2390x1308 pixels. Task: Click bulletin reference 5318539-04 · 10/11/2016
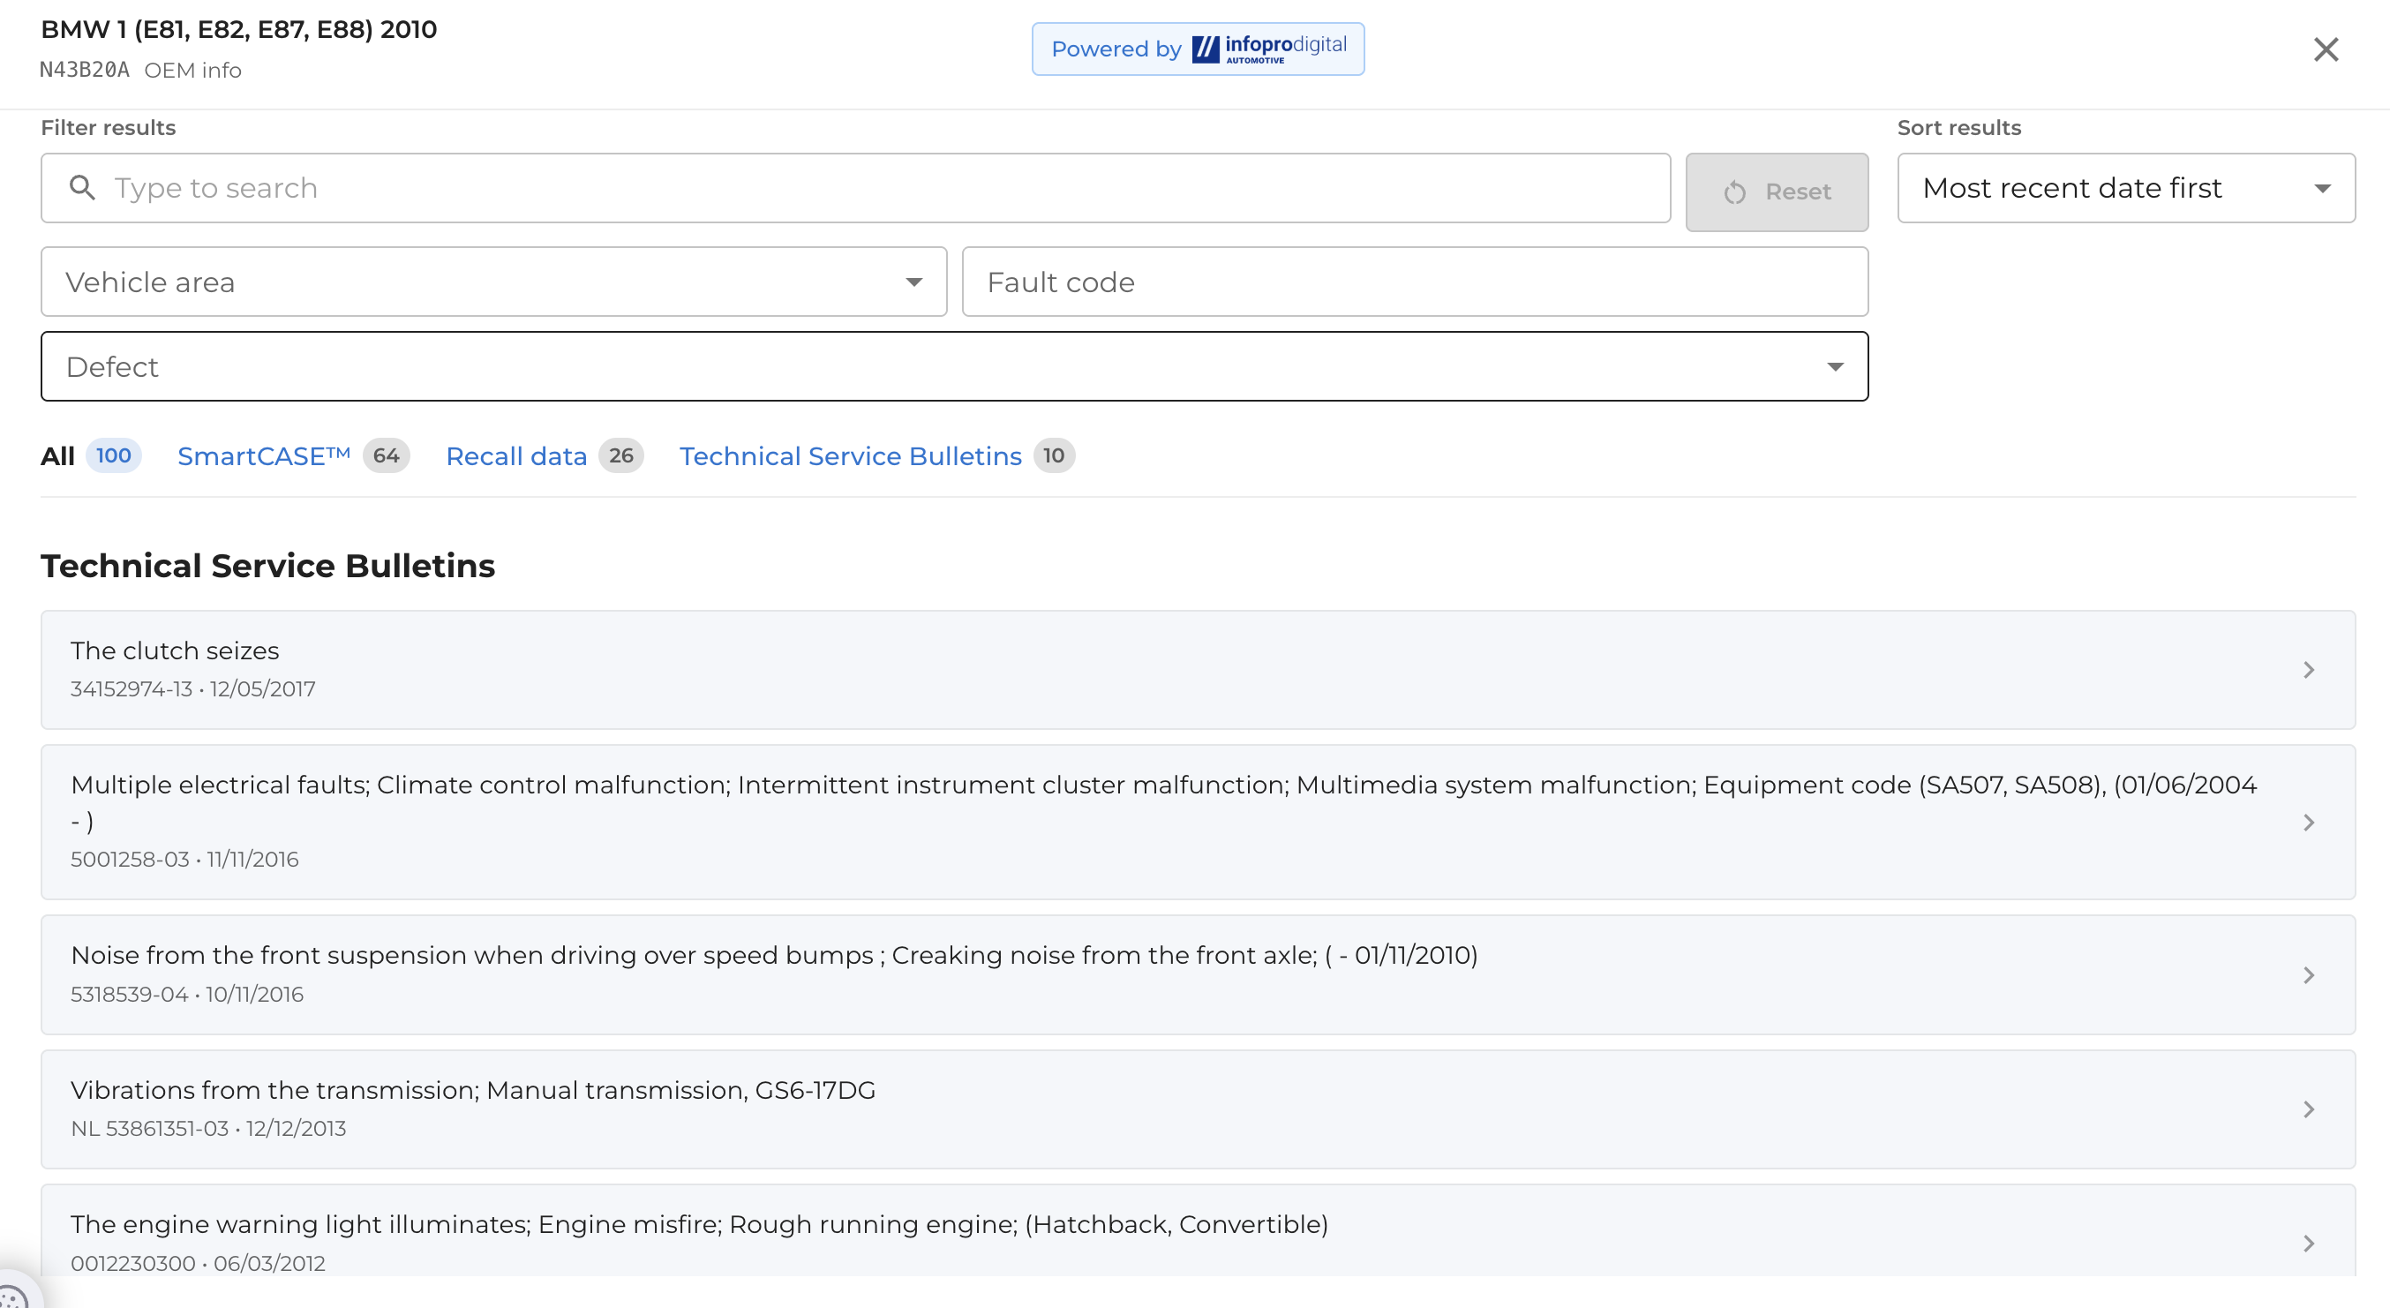click(x=187, y=995)
